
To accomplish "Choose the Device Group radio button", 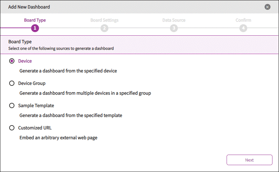I will click(x=12, y=83).
